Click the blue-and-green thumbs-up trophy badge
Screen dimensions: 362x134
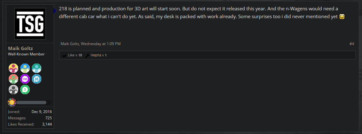click(25, 68)
